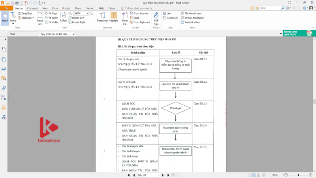The image size is (316, 178).
Task: Toggle continuous page view in status bar
Action: 253,175
